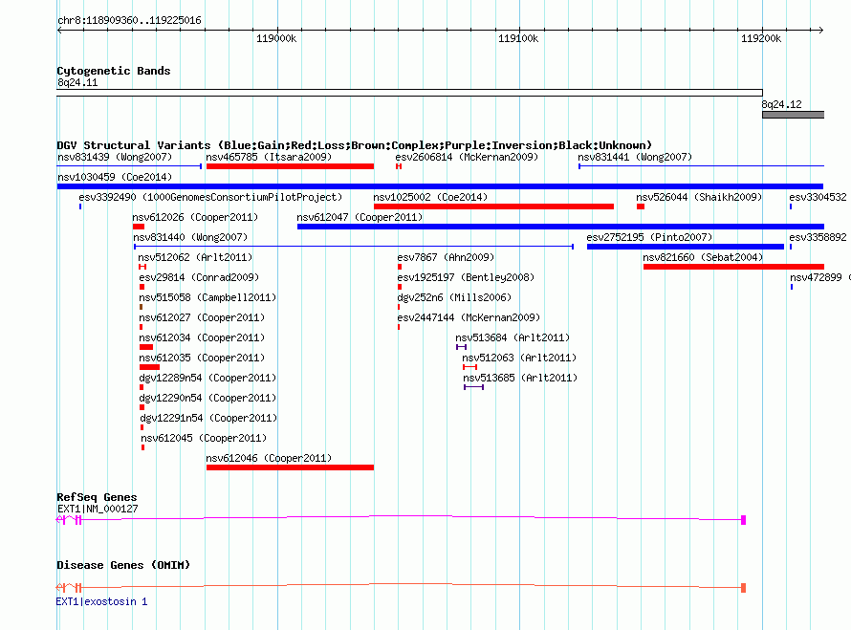Open the esv3358892 variant label

point(818,237)
